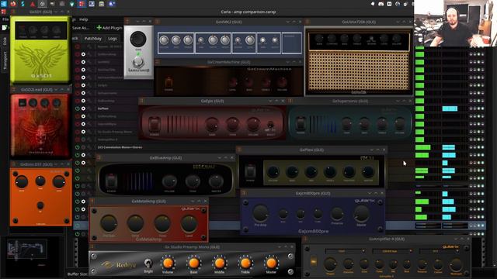Click the Treble knob on Redeye preamp

pos(245,263)
